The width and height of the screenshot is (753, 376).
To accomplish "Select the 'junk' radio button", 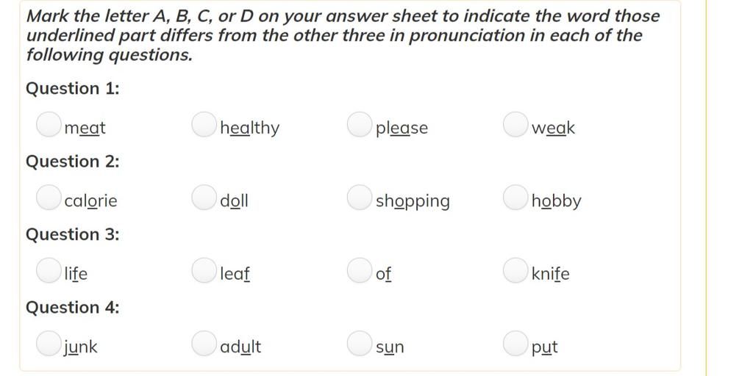I will click(49, 344).
